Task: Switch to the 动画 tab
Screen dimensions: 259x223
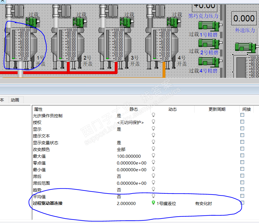Action: [15, 100]
